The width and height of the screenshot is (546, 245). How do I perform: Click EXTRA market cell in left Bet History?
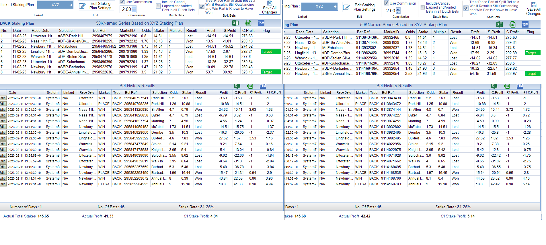pyautogui.click(x=104, y=184)
